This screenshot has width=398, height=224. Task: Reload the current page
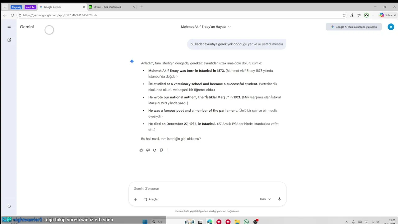(12, 15)
